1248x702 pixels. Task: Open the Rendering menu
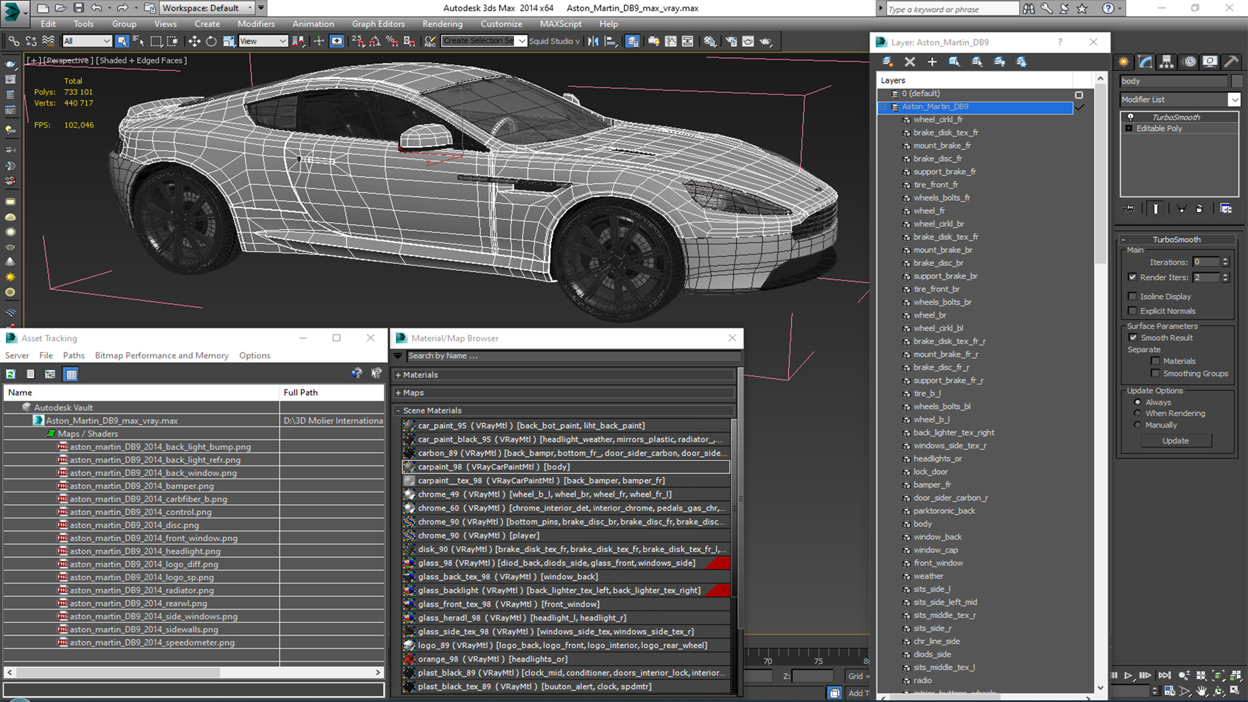[442, 24]
